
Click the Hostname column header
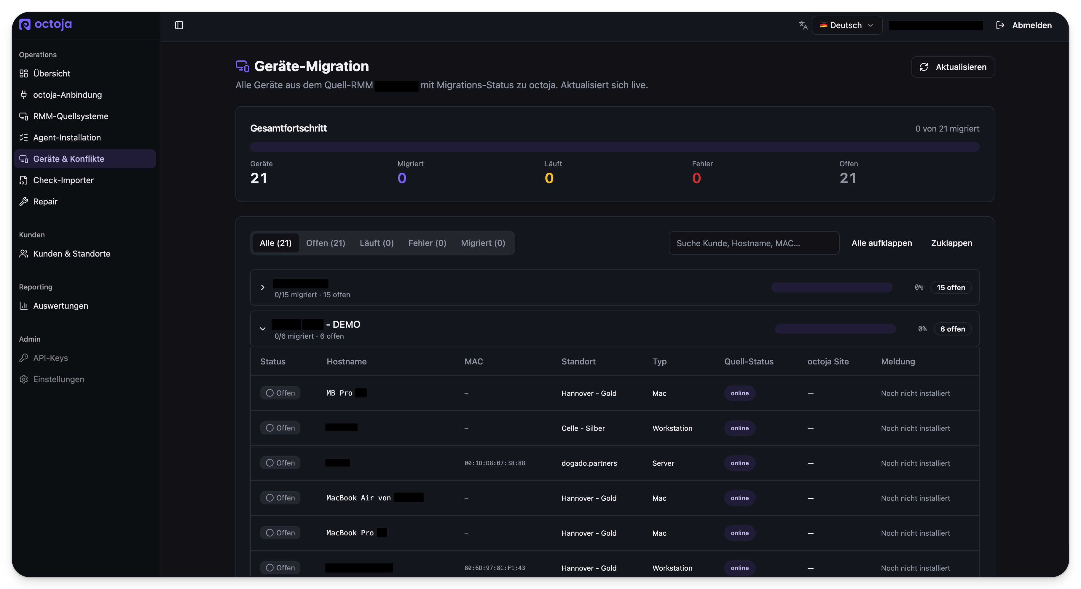coord(347,361)
